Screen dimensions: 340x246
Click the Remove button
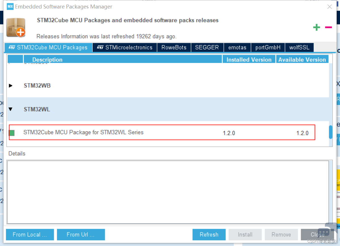281,234
